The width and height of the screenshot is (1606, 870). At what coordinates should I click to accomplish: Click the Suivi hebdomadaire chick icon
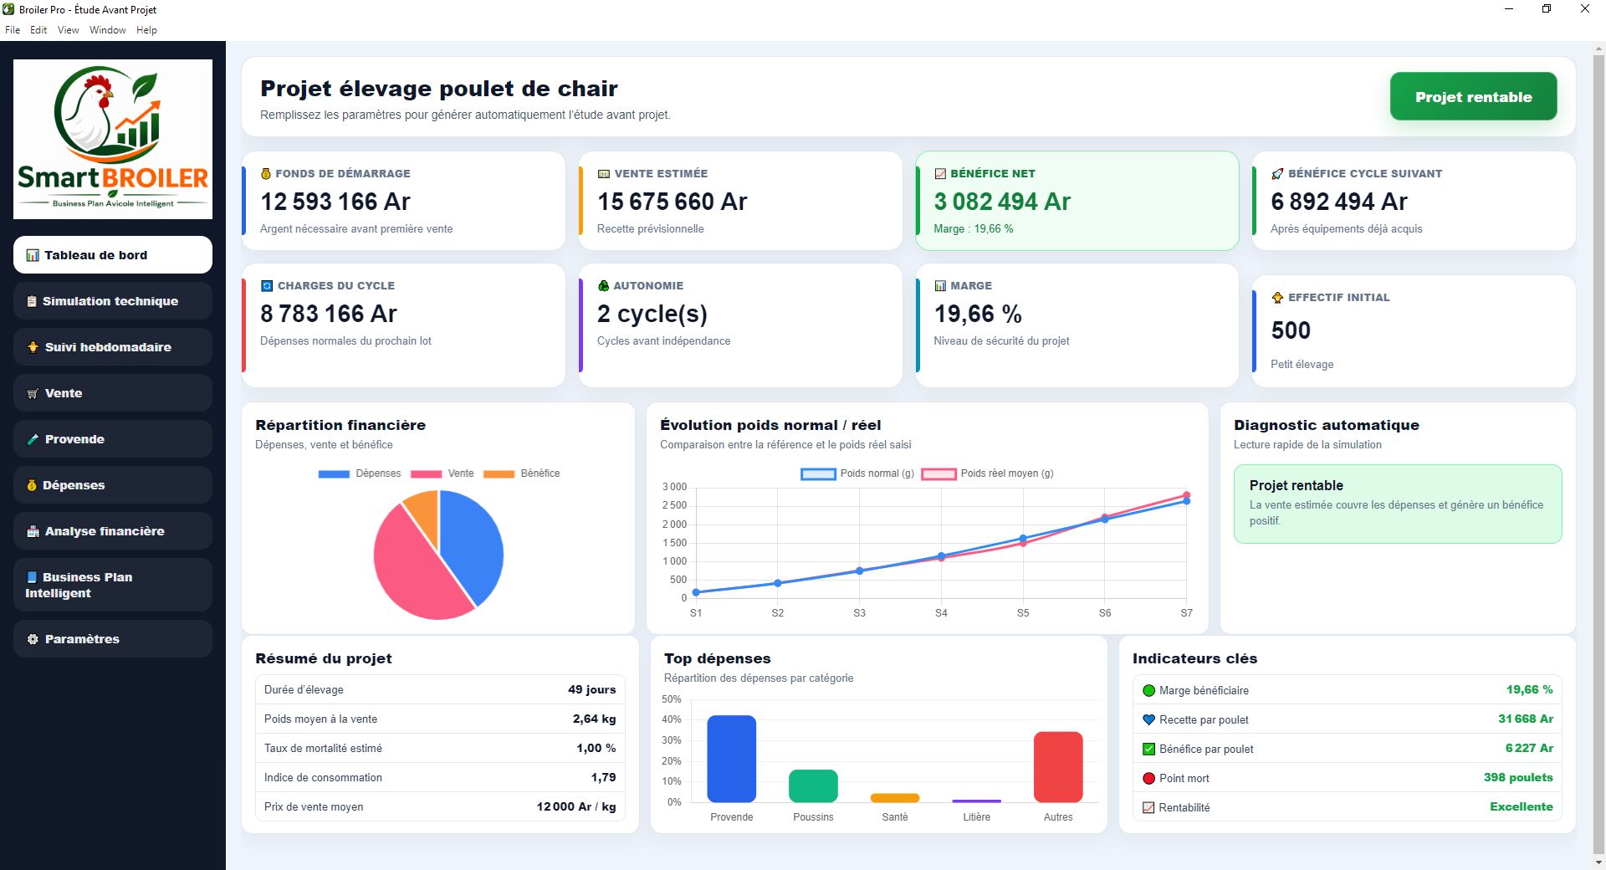click(33, 347)
